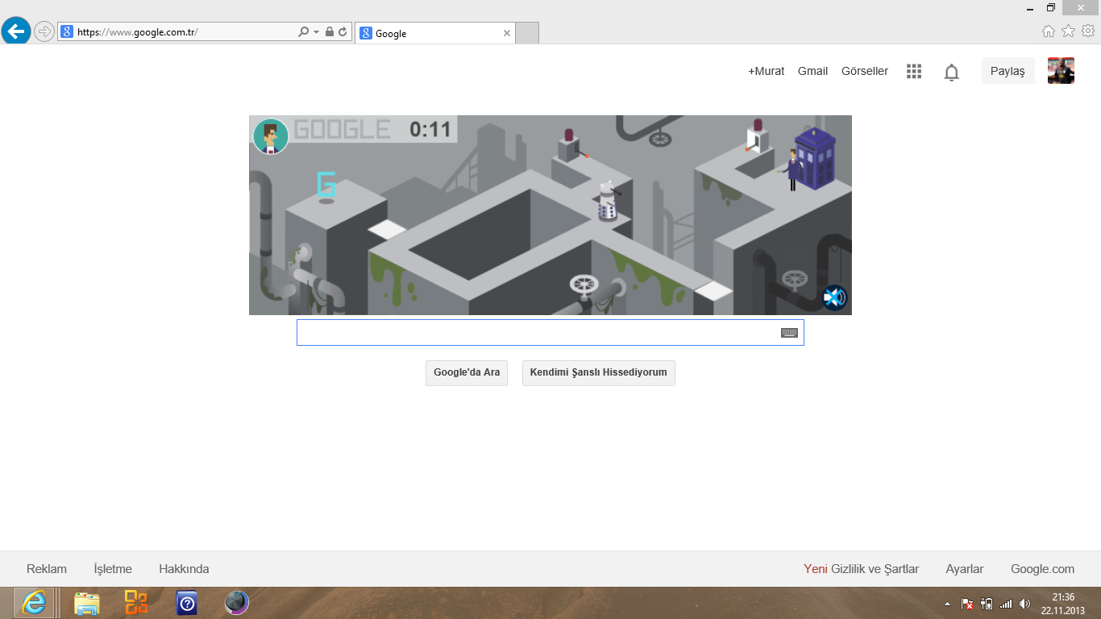Image resolution: width=1101 pixels, height=619 pixels.
Task: Show Google notifications bell
Action: (952, 73)
